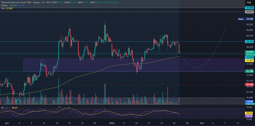The height and width of the screenshot is (126, 255).
Task: Click the 26,750 price scale value
Action: (250, 81)
